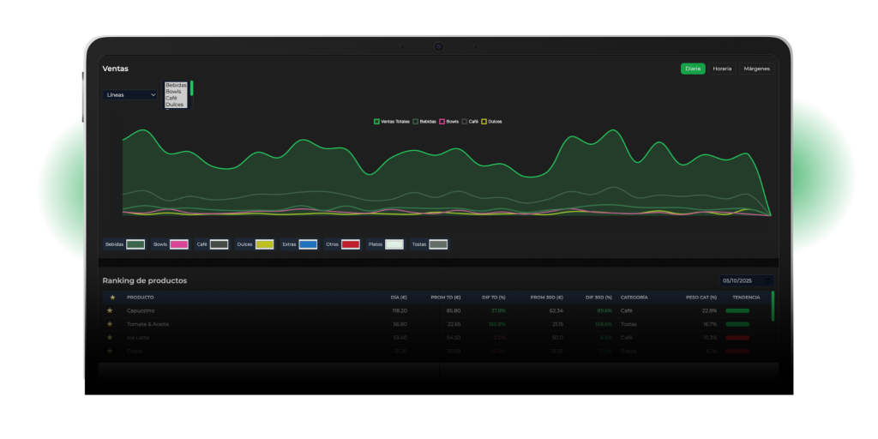Screen dimensions: 878x439
Task: Click the Ventas Totales legend marker
Action: tap(376, 122)
